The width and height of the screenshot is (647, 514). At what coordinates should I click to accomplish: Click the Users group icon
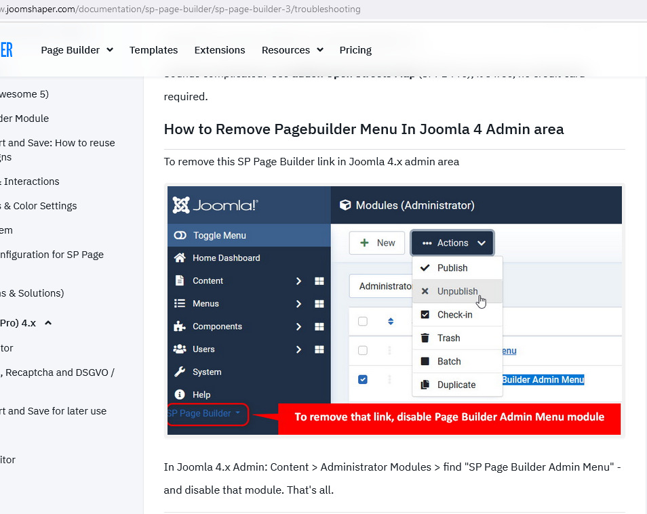(180, 349)
